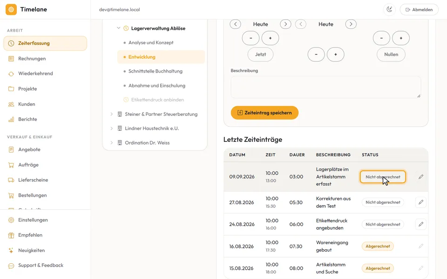Click building icon of Lindner Haustechnik
The height and width of the screenshot is (279, 447).
(x=120, y=128)
